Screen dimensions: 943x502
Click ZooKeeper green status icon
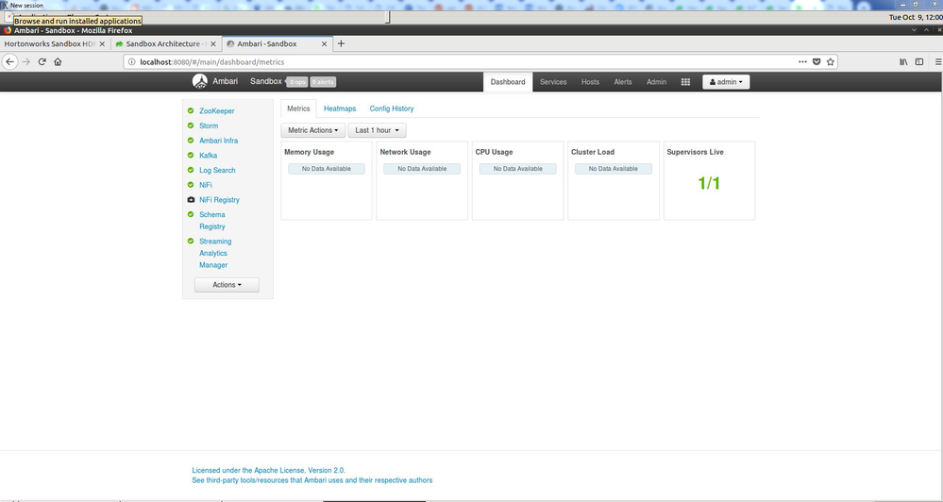191,110
